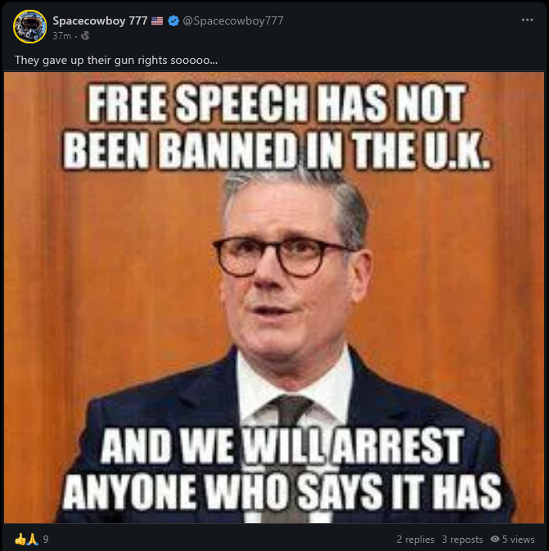Show the 2 replies on this post
Viewport: 549px width, 551px height.
(416, 539)
